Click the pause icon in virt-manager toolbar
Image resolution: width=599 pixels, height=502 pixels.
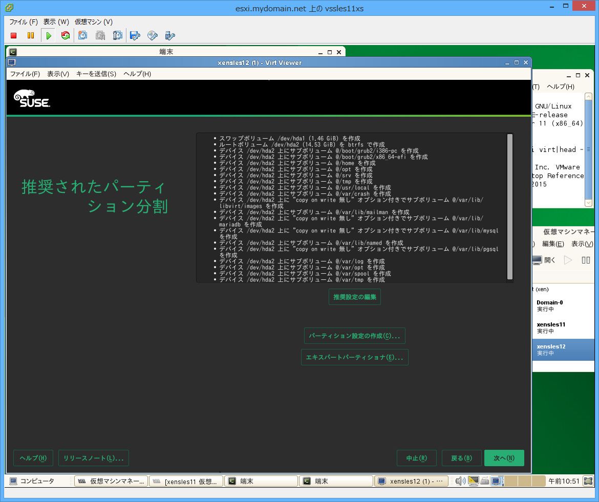click(586, 260)
